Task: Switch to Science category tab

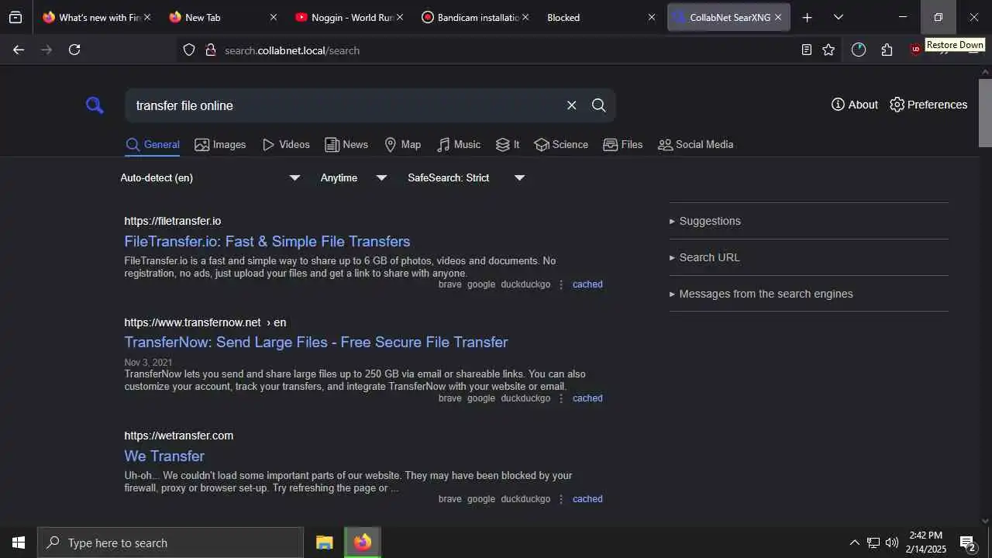Action: point(561,145)
